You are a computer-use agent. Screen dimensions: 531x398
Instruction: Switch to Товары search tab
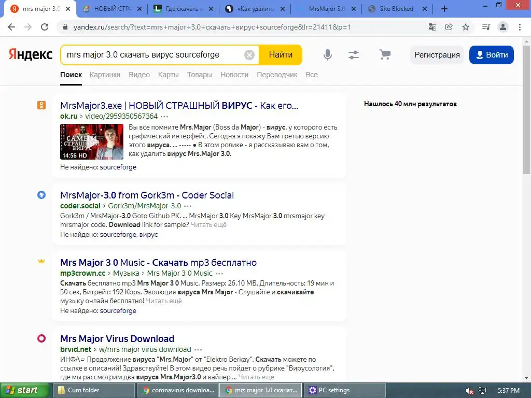click(x=200, y=75)
